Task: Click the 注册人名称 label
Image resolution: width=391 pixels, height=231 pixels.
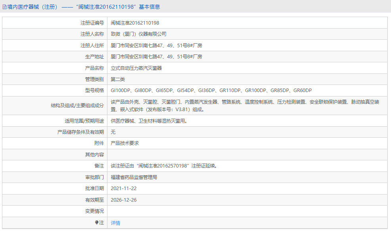Action: click(x=92, y=34)
